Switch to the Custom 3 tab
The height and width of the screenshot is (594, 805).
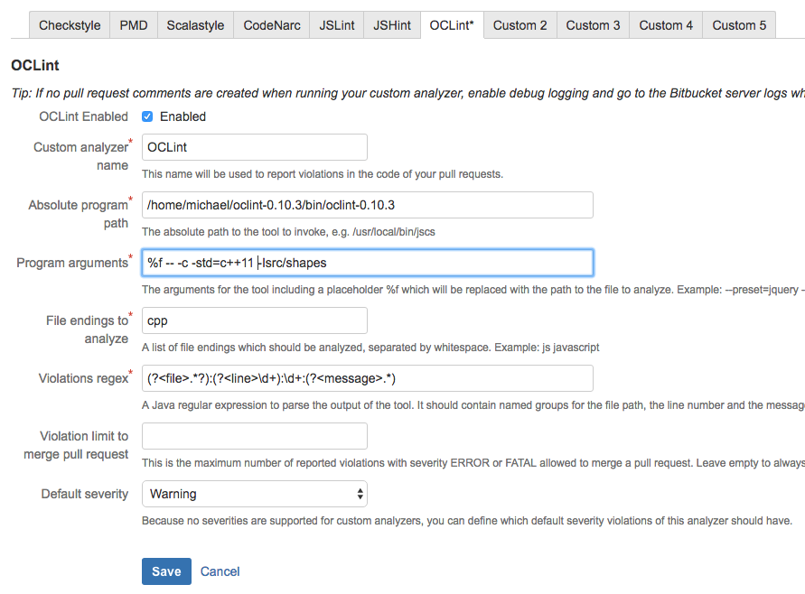tap(593, 25)
